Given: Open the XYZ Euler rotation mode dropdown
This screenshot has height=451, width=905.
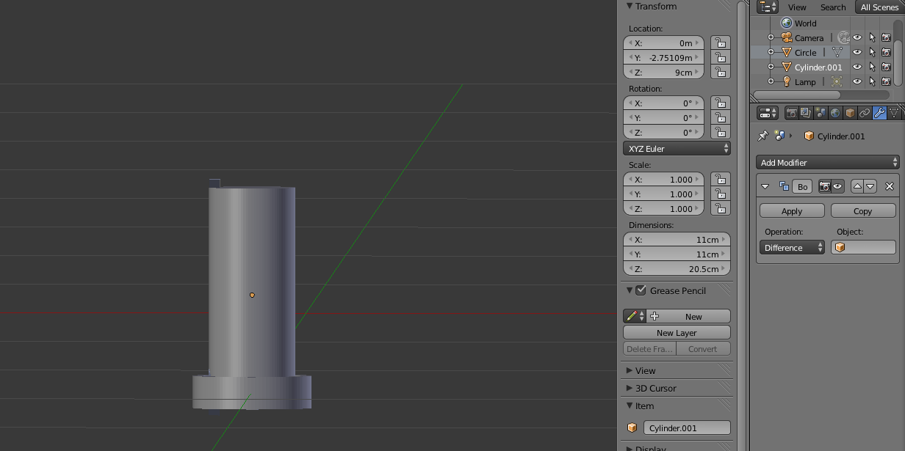Looking at the screenshot, I should pos(677,148).
